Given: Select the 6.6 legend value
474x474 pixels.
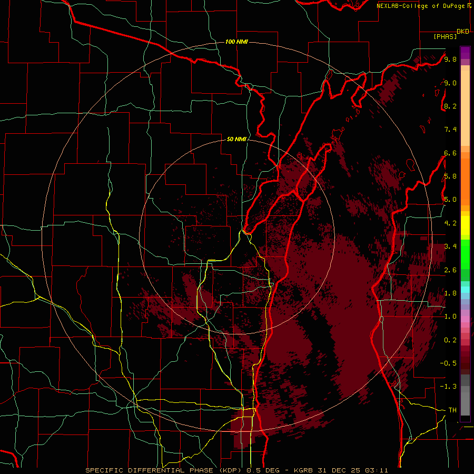Looking at the screenshot, I should click(450, 153).
